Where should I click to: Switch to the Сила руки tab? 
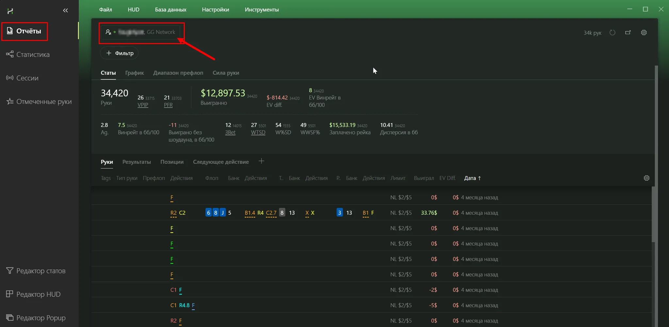coord(226,73)
